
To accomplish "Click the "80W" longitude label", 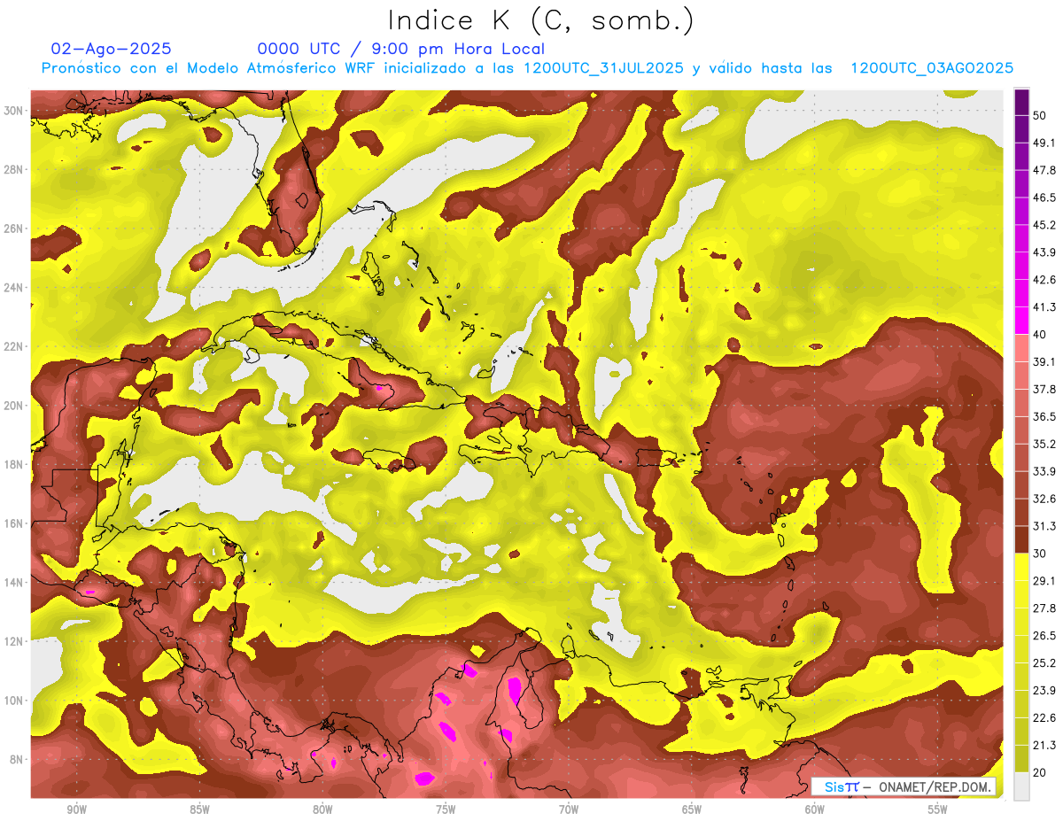I will click(x=322, y=809).
